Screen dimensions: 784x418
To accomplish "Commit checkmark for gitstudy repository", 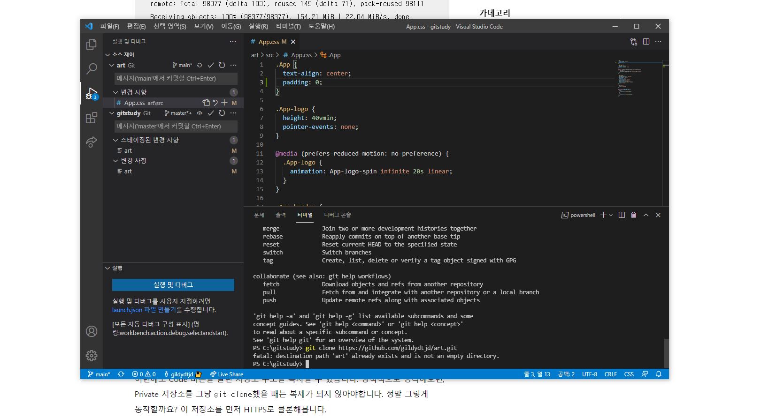I will (211, 113).
